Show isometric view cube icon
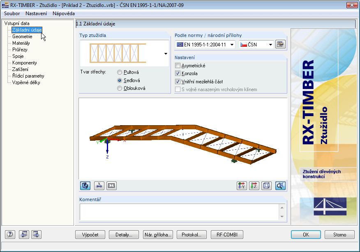 267,186
